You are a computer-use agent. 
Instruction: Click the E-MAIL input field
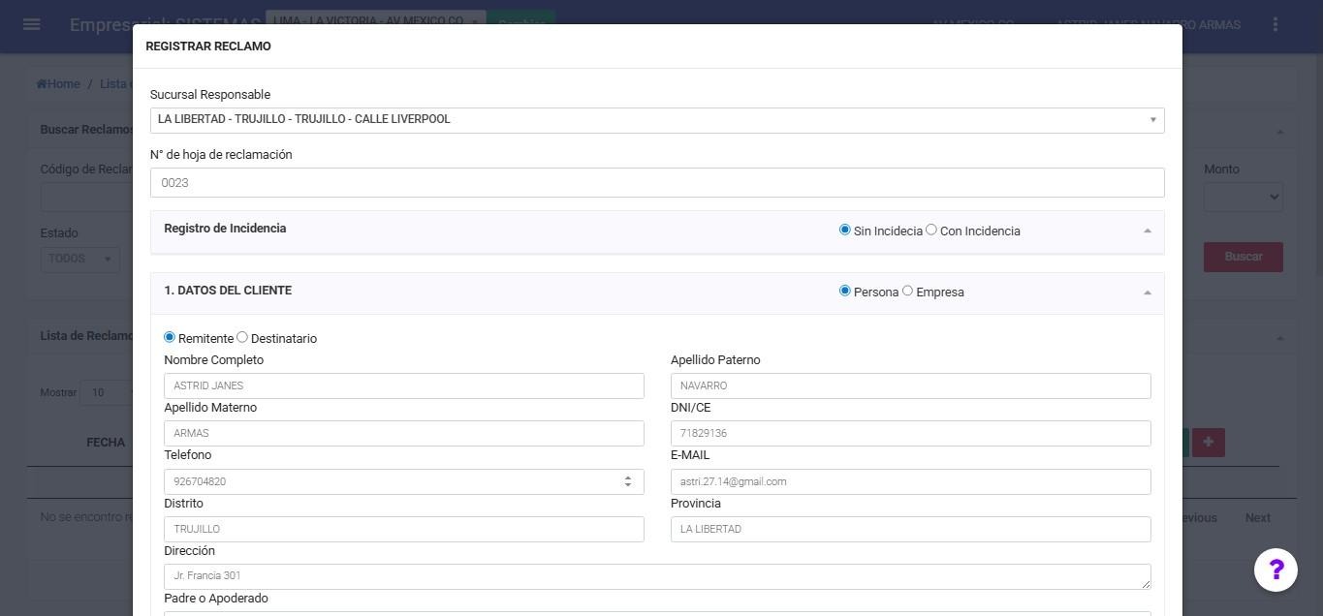[909, 481]
